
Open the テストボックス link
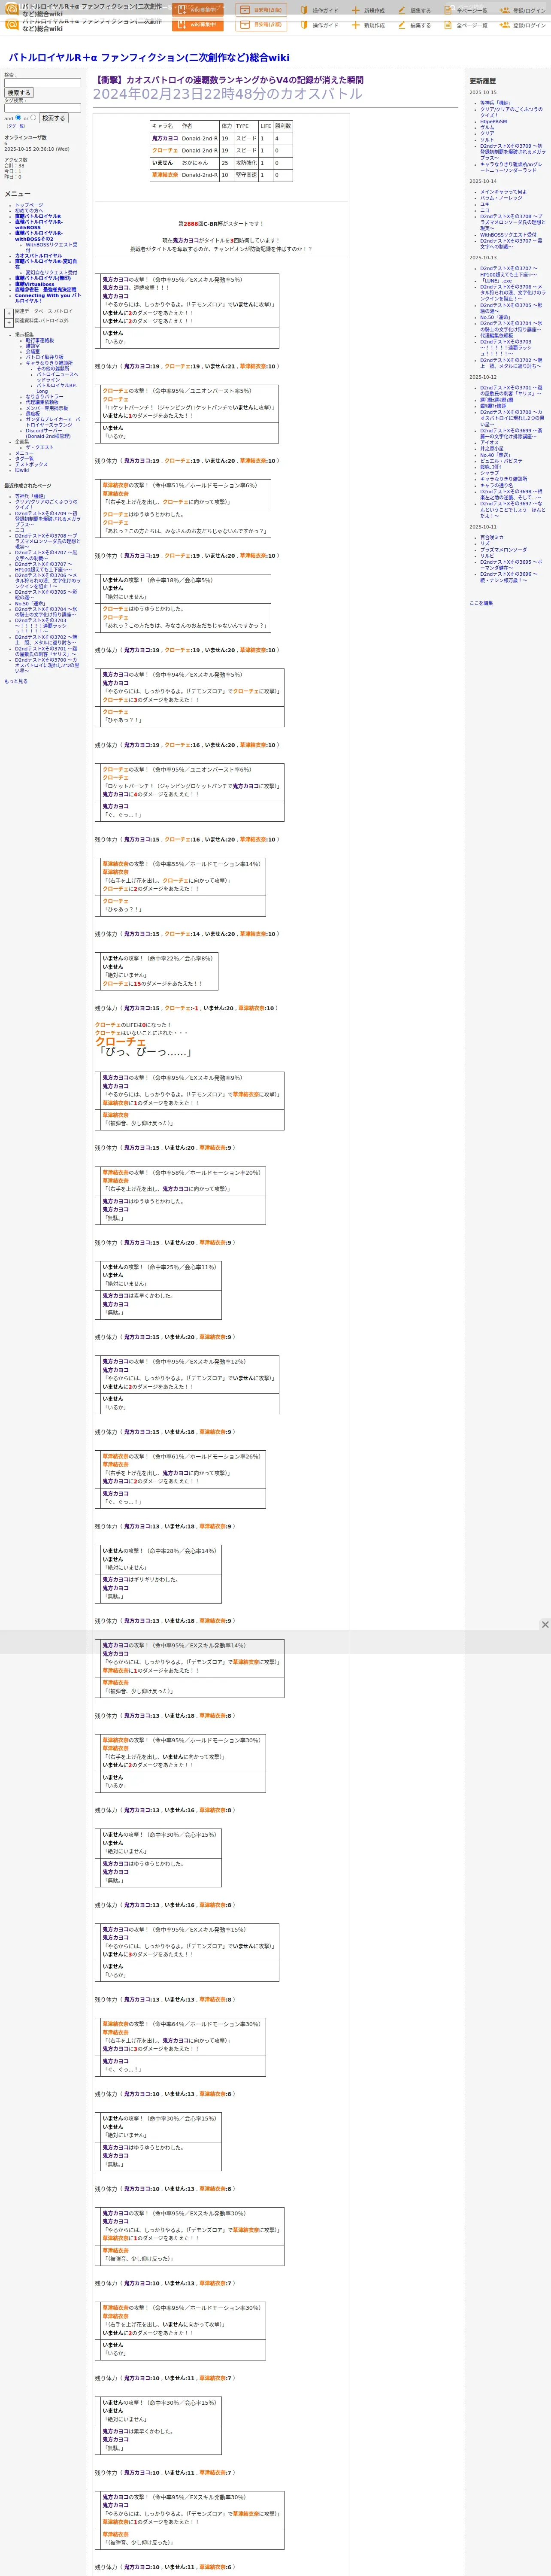click(x=31, y=464)
